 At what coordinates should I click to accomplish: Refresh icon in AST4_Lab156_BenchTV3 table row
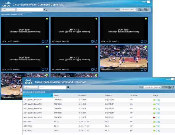157,108
